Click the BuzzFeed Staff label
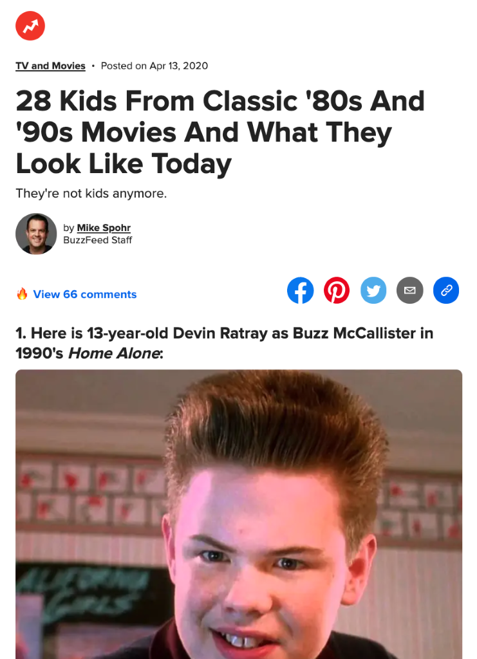The width and height of the screenshot is (477, 659). tap(97, 240)
